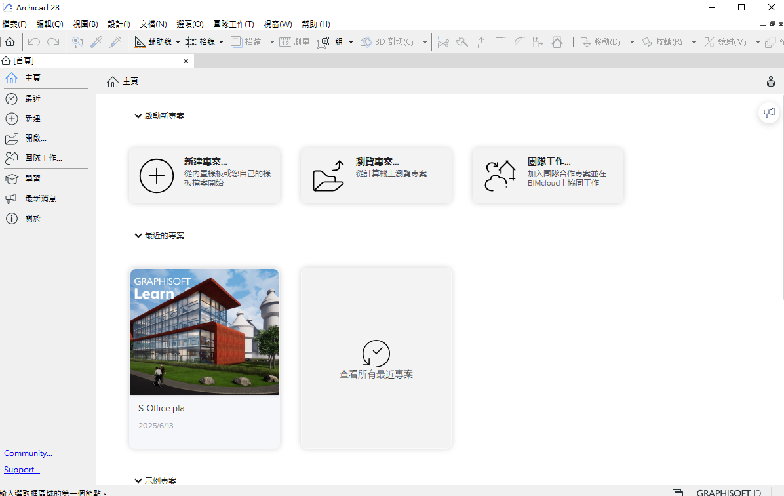Click the Adjust trim icon in toolbar
Viewport: 784px width, 496px height.
462,42
